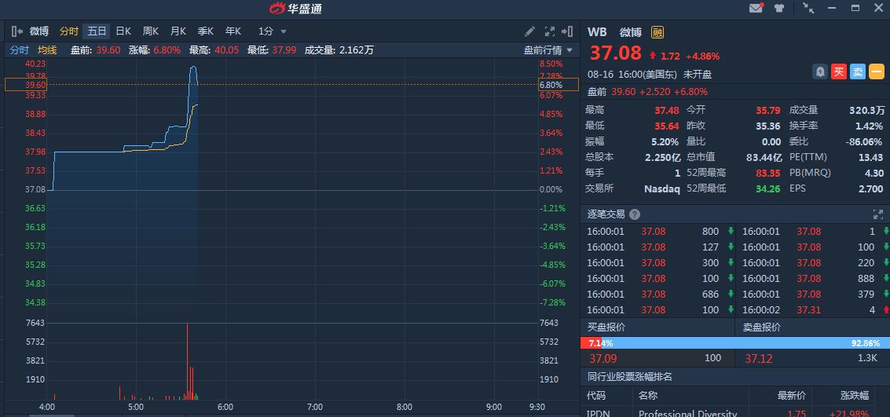Collapse the left panel icon beside 微博

[x=16, y=31]
